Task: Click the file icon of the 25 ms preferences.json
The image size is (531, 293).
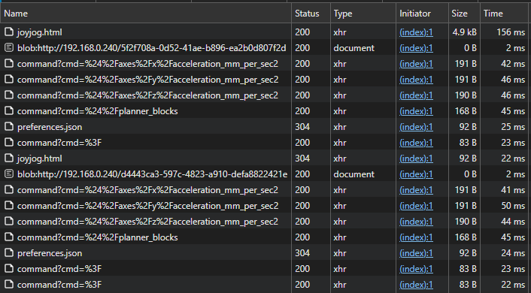Action: point(9,127)
